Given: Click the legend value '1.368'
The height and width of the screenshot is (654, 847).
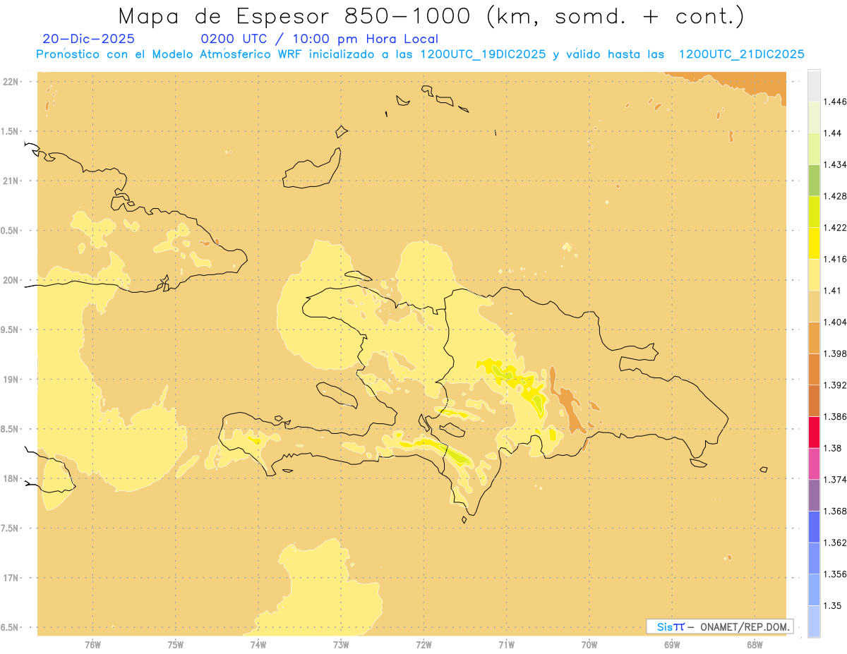Looking at the screenshot, I should tap(834, 511).
